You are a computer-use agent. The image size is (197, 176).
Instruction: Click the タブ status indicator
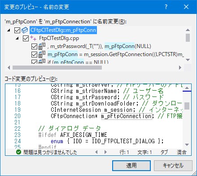(x=164, y=152)
